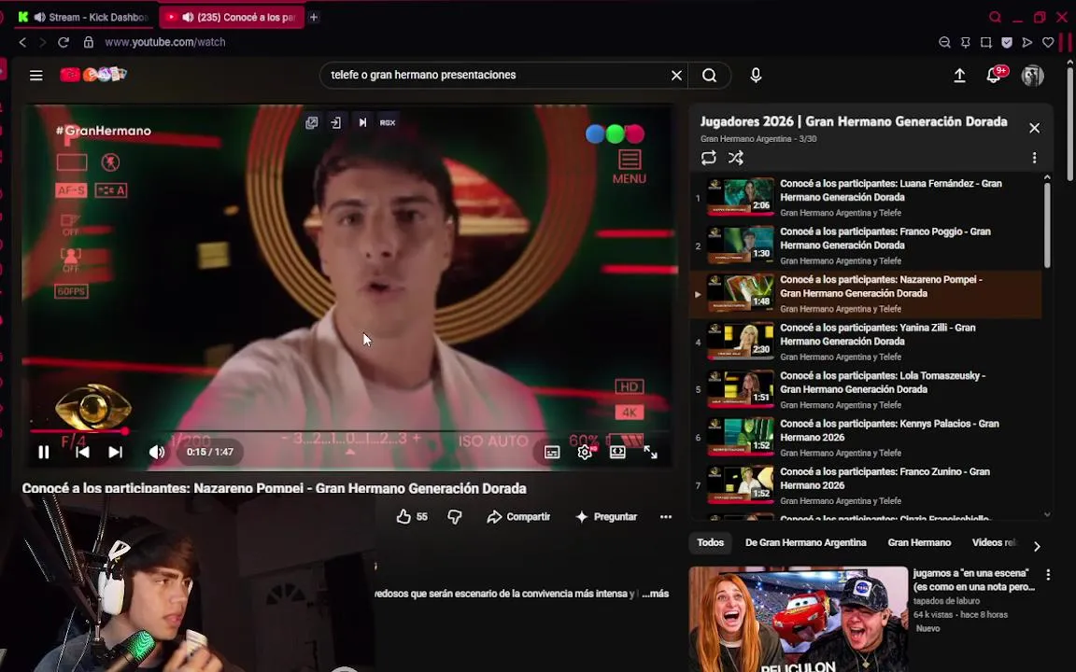This screenshot has width=1076, height=672.
Task: Open the account avatar menu
Action: pyautogui.click(x=1032, y=76)
